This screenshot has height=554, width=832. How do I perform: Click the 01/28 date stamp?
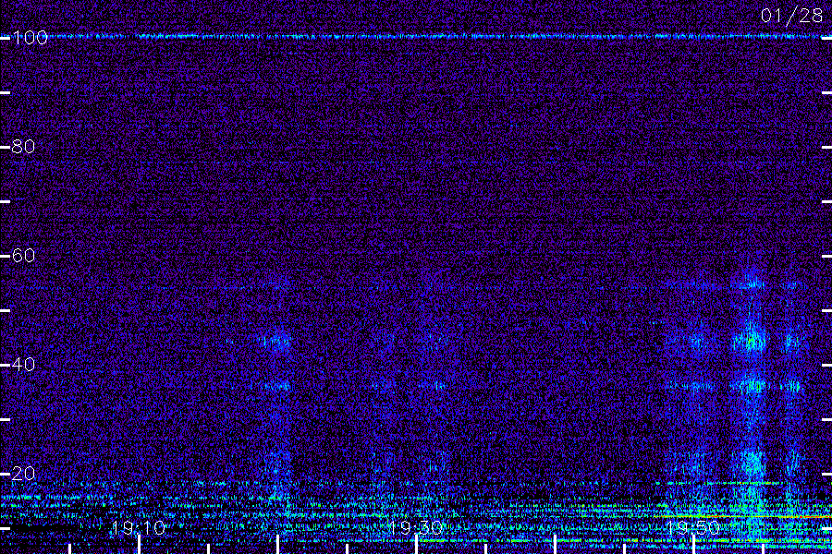pos(791,16)
